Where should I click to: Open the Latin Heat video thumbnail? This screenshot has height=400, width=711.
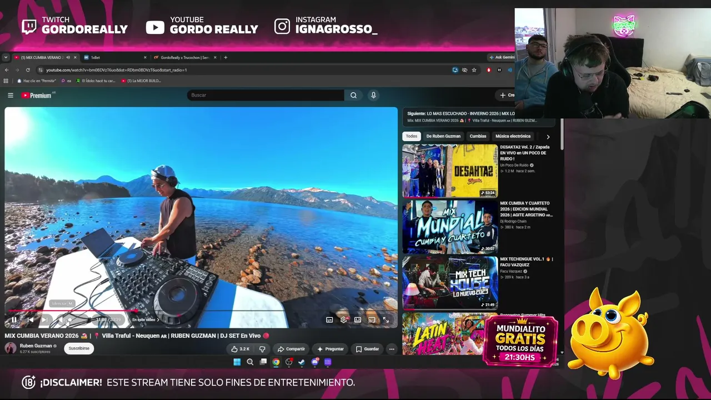444,333
